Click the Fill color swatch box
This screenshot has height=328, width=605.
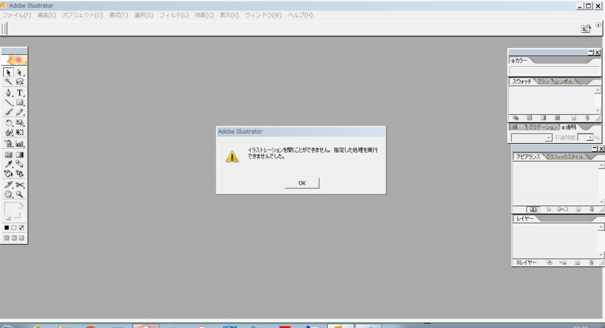[x=11, y=209]
